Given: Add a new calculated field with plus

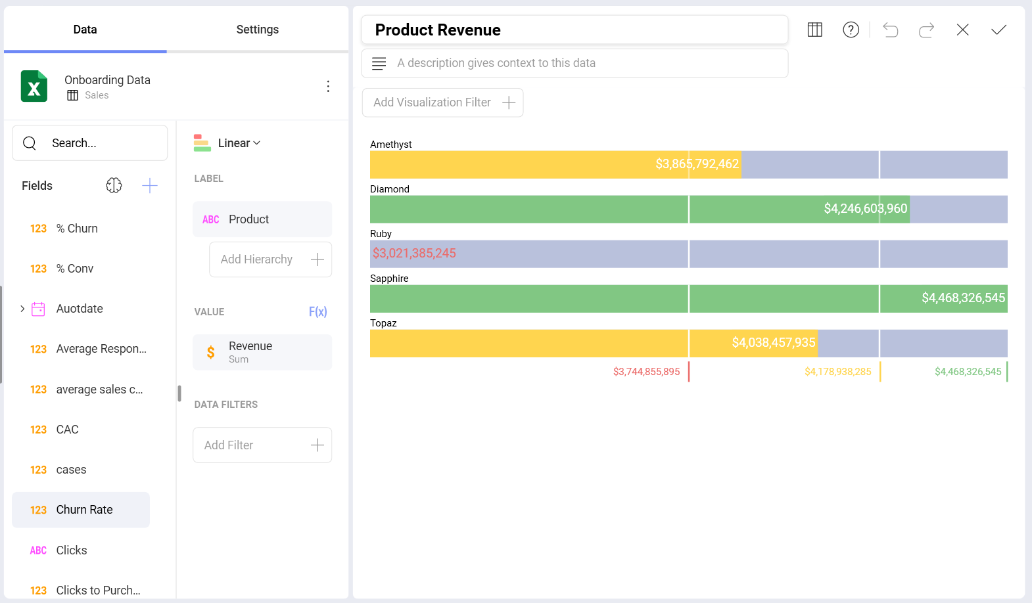Looking at the screenshot, I should pos(150,185).
